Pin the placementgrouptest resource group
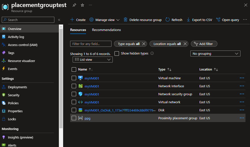The height and width of the screenshot is (147, 250). [x=74, y=5]
